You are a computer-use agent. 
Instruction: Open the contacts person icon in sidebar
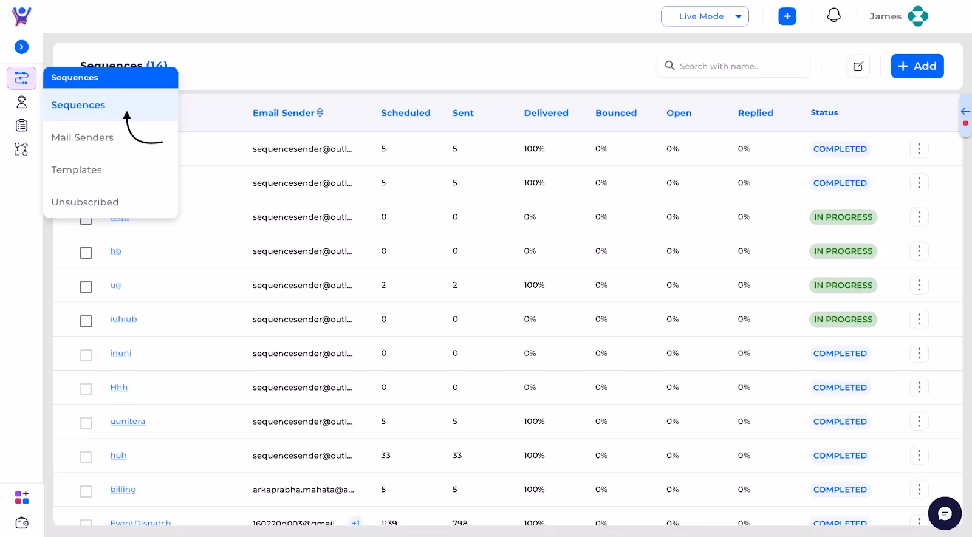pyautogui.click(x=21, y=102)
